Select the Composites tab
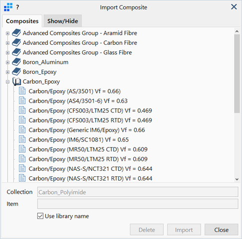The width and height of the screenshot is (242, 239). point(22,21)
